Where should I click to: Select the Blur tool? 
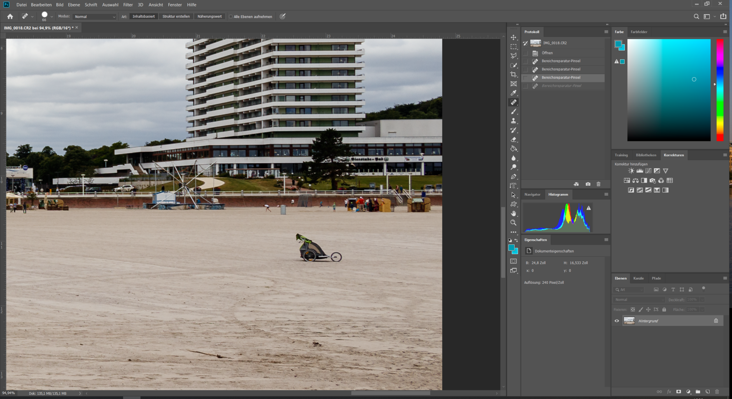coord(514,158)
